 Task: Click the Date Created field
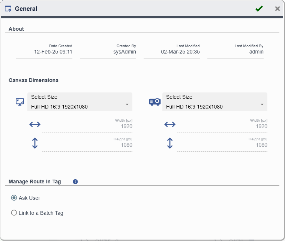point(44,52)
